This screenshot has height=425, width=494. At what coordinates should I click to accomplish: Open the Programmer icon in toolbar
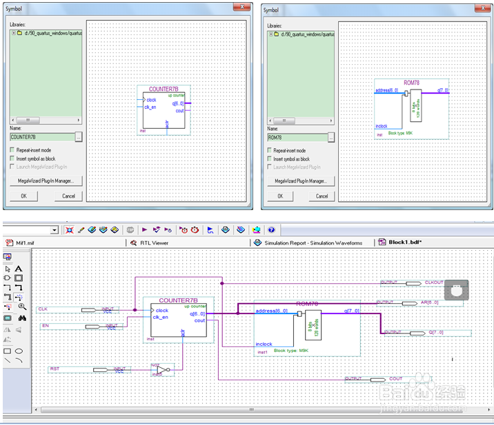pos(241,230)
